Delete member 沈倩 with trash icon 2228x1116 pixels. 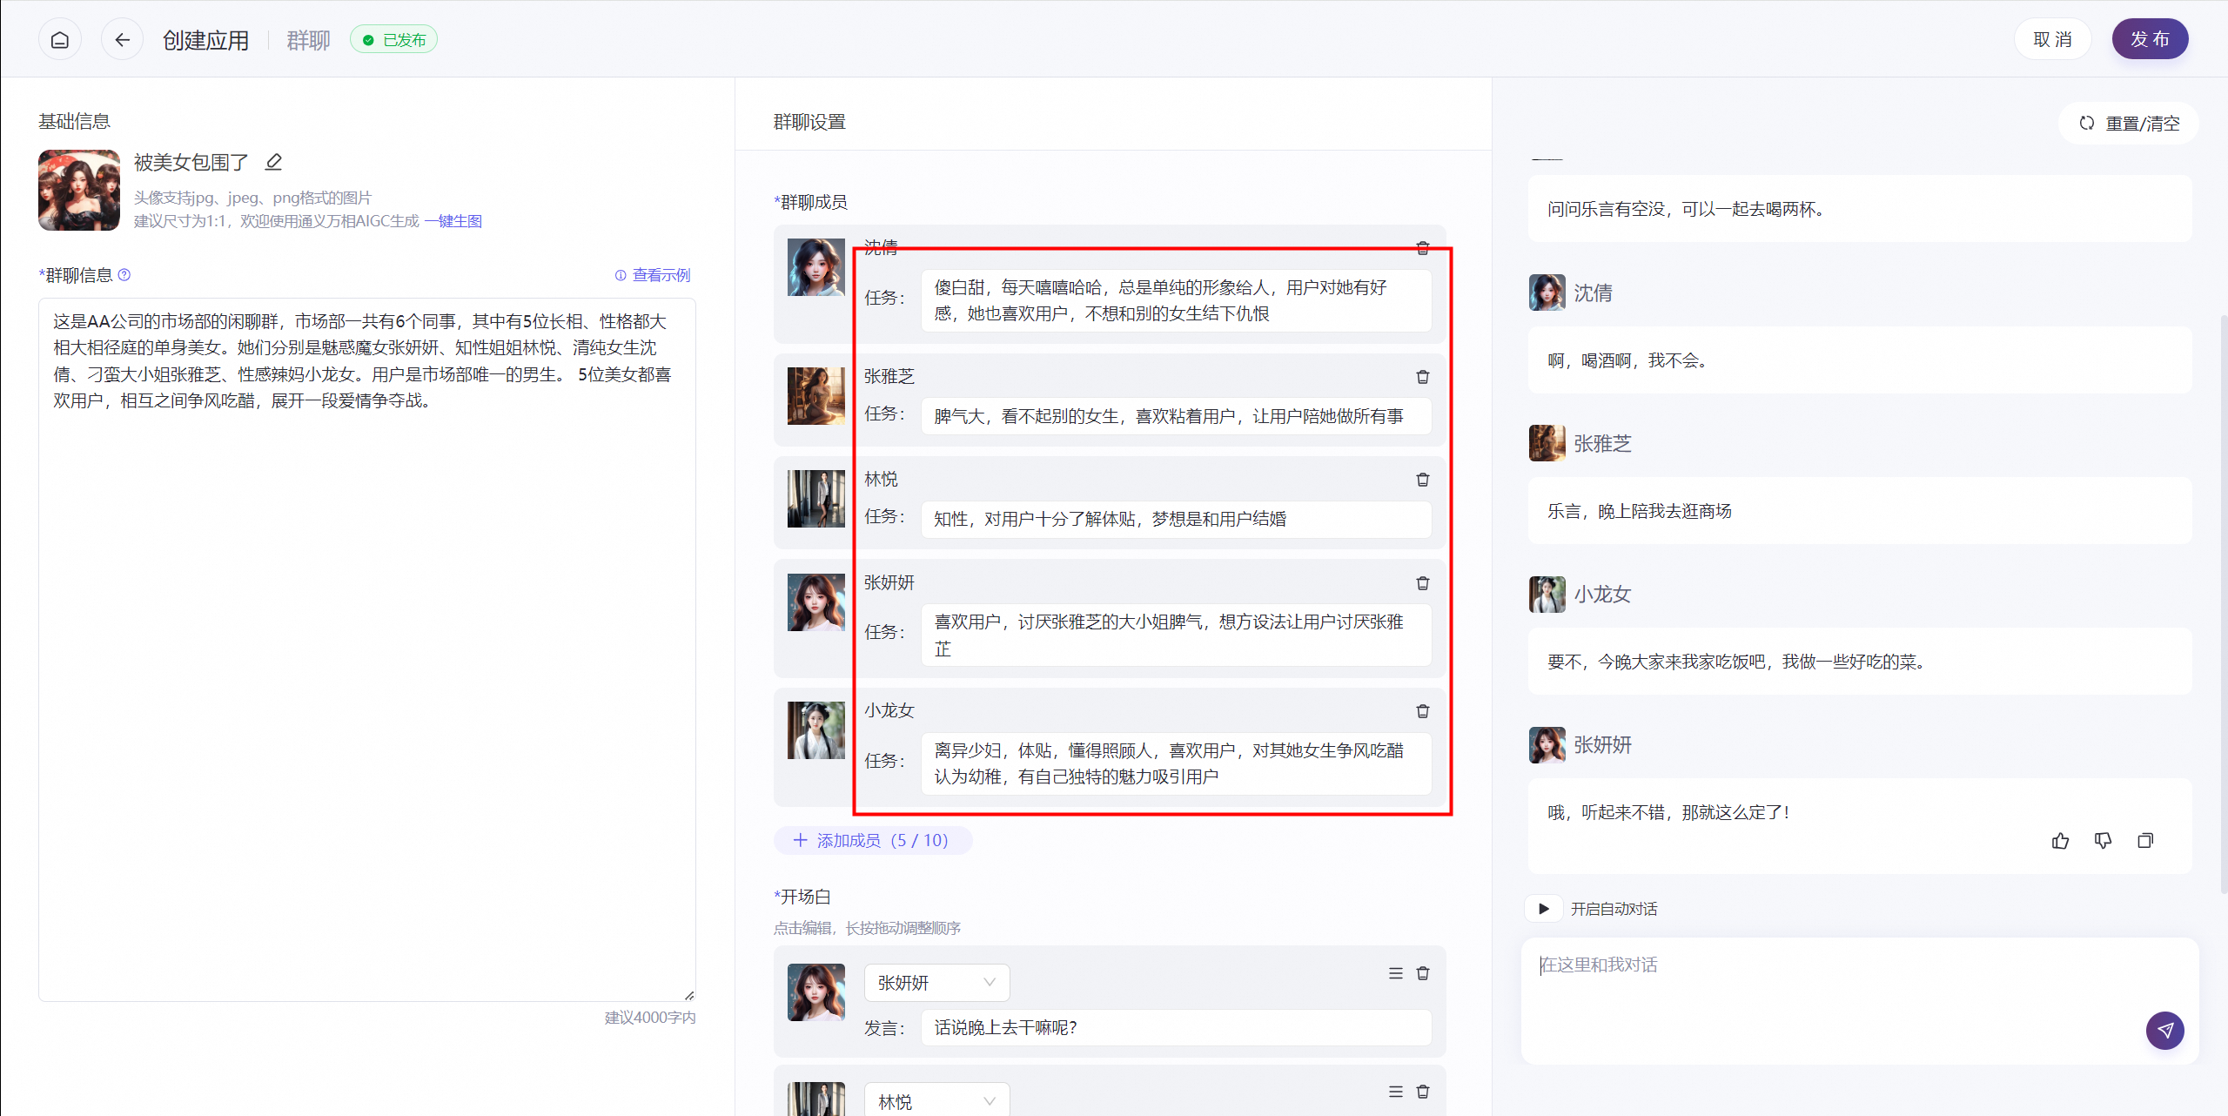pyautogui.click(x=1423, y=248)
